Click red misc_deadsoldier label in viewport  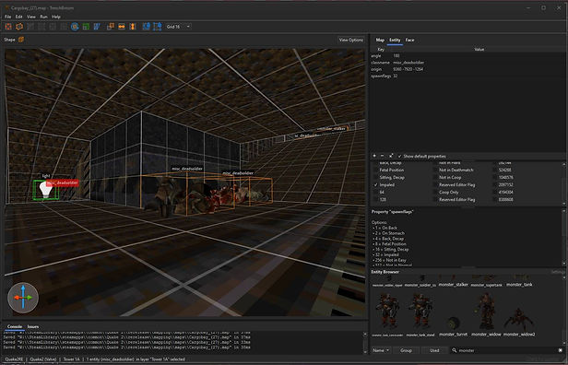click(x=63, y=182)
